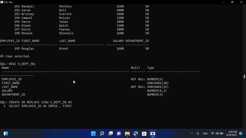Click 'VARCHAR2(25)' type value

point(158,87)
